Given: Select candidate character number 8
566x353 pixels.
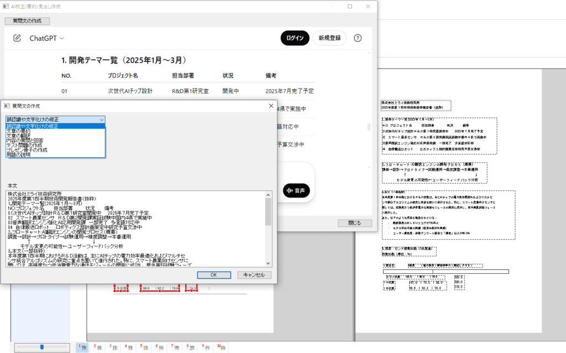Looking at the screenshot, I should (191, 347).
